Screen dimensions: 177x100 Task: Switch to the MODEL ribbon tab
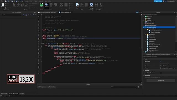point(27,1)
